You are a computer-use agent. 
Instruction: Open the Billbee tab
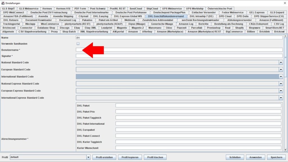point(251,32)
